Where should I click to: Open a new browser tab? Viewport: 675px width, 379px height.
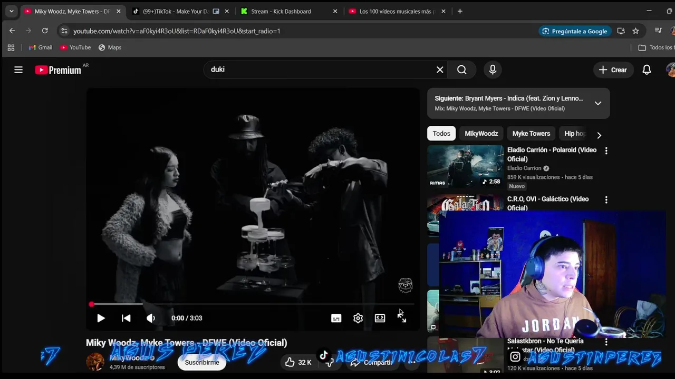coord(460,11)
